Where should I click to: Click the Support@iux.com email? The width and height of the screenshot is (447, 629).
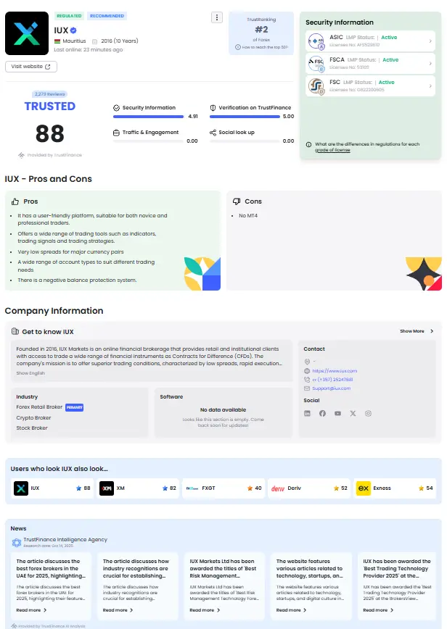(332, 388)
